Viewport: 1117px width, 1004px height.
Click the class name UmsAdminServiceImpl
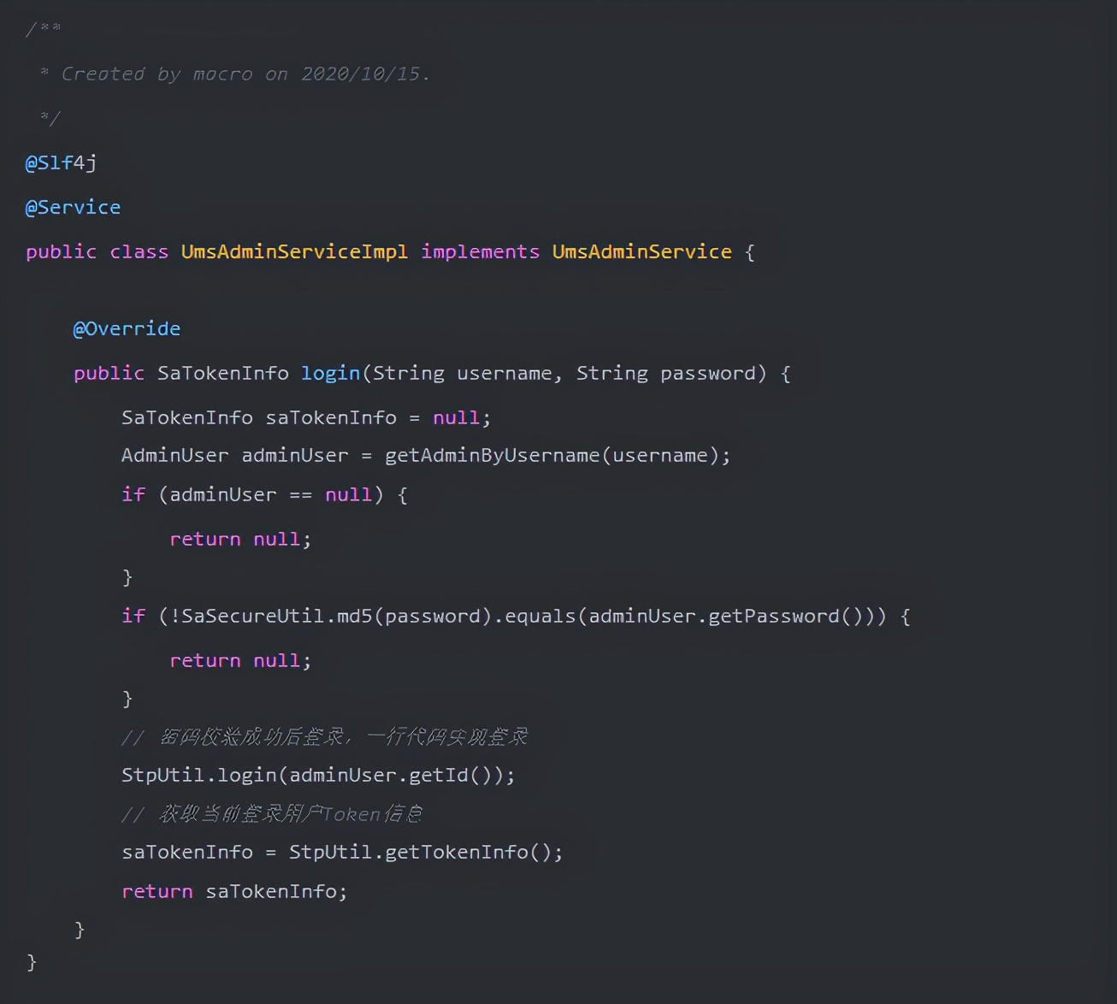pyautogui.click(x=294, y=252)
